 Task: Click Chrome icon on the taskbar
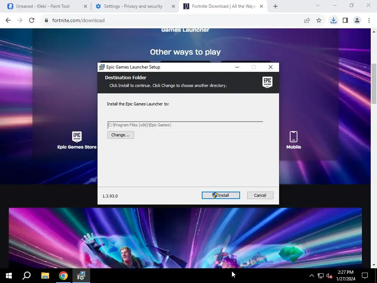63,276
